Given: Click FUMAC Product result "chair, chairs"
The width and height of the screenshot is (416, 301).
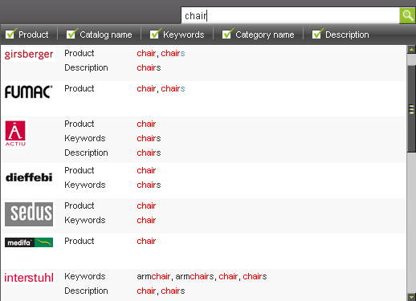Looking at the screenshot, I should (161, 88).
